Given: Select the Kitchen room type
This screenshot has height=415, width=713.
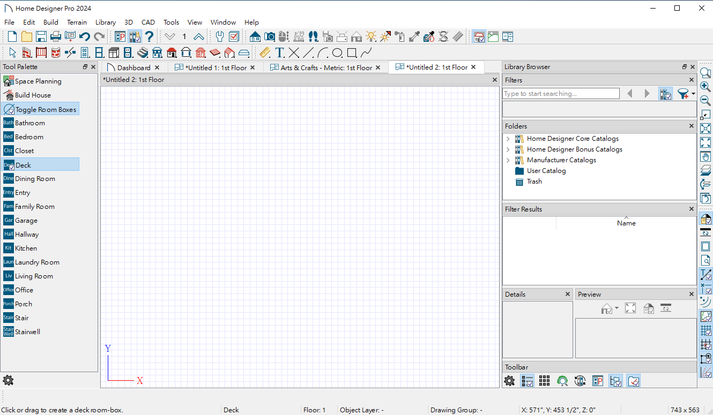Looking at the screenshot, I should (26, 248).
